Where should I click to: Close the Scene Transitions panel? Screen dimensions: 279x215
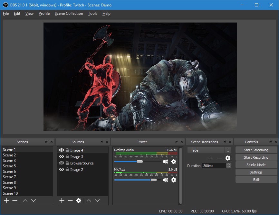pyautogui.click(x=230, y=142)
